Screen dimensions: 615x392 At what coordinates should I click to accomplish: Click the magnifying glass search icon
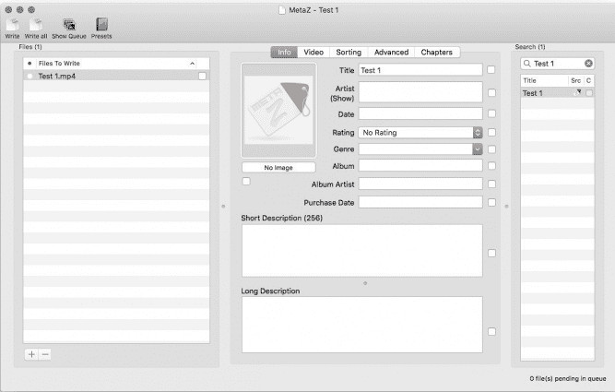pos(527,63)
